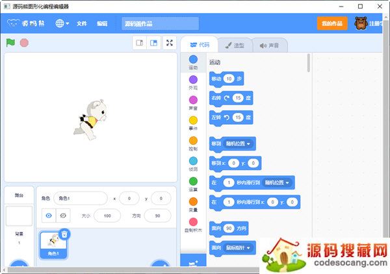Image resolution: width=390 pixels, height=274 pixels.
Task: Click seconds value in glide to random block
Action: click(229, 182)
